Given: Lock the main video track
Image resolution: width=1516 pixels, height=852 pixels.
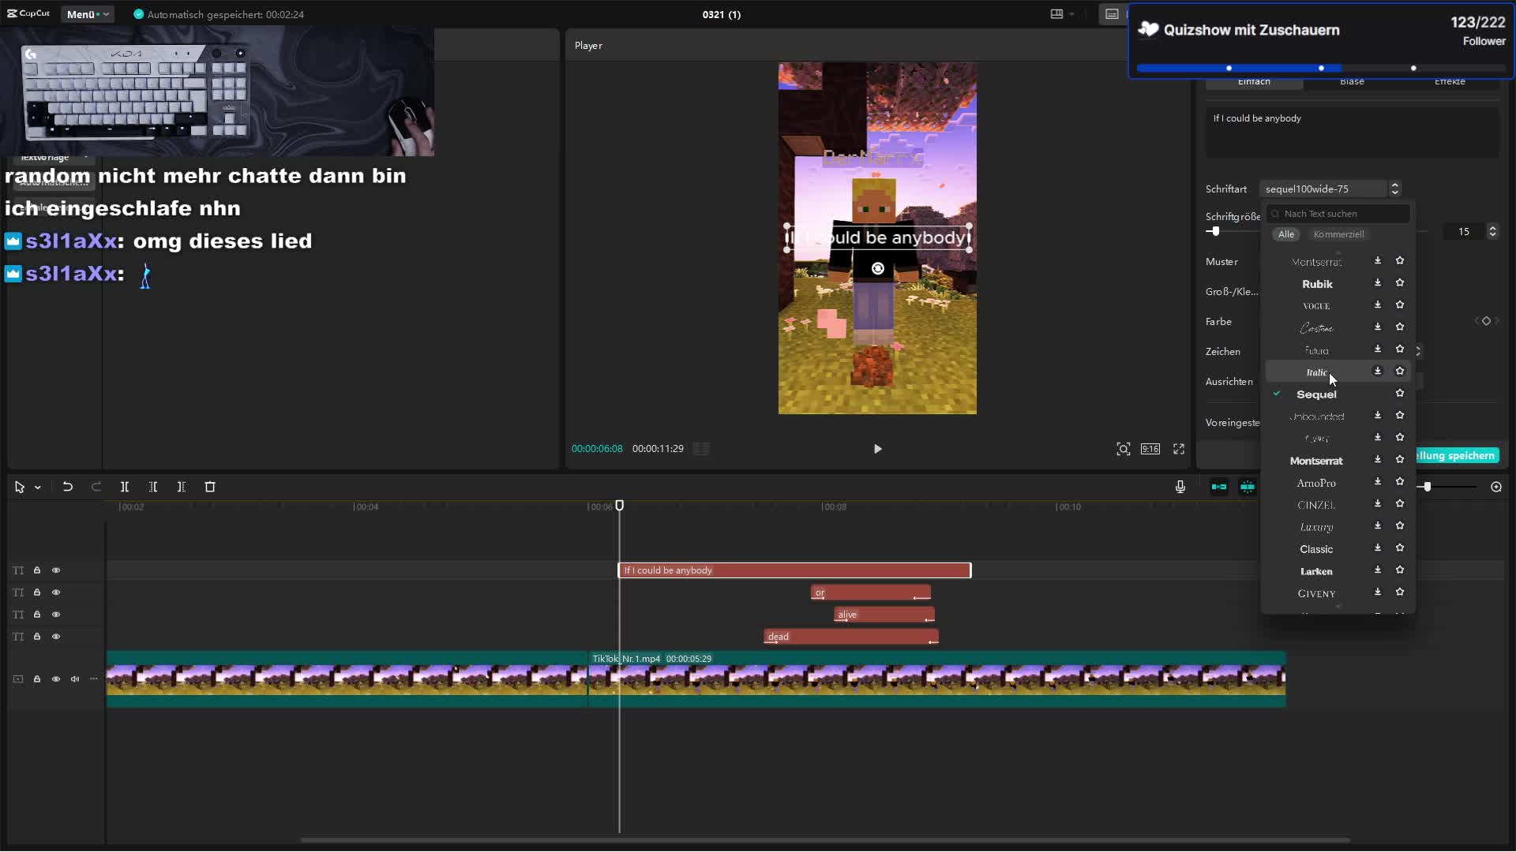Looking at the screenshot, I should pyautogui.click(x=37, y=679).
